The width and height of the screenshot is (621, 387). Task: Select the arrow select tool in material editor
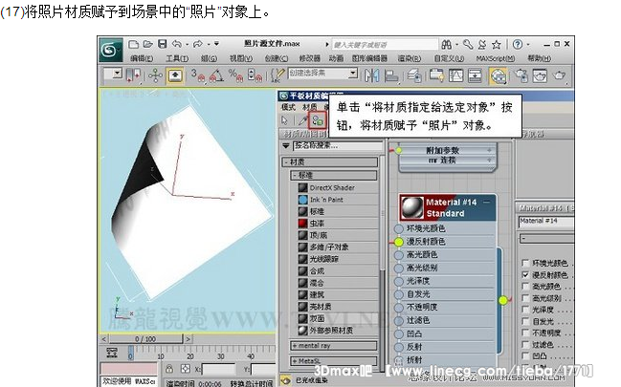(x=284, y=120)
